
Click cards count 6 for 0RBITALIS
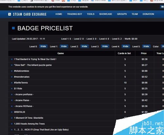(x=125, y=112)
